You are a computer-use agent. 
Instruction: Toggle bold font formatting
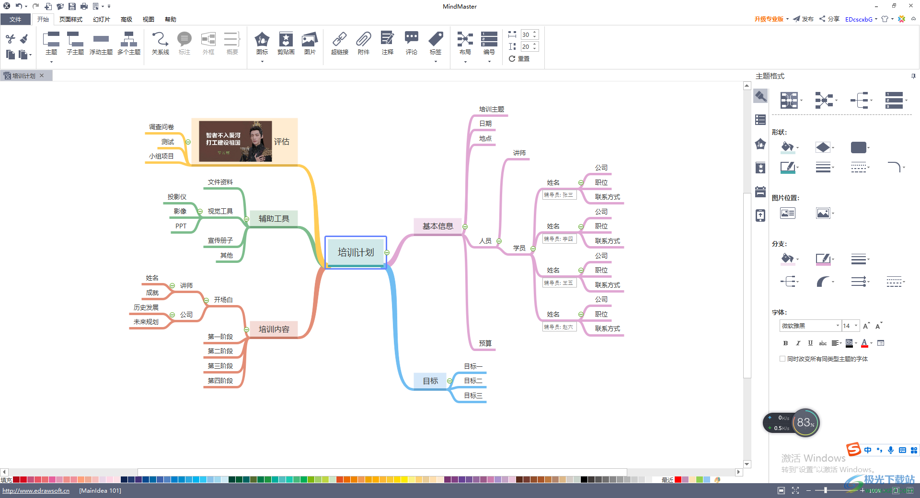pyautogui.click(x=785, y=343)
